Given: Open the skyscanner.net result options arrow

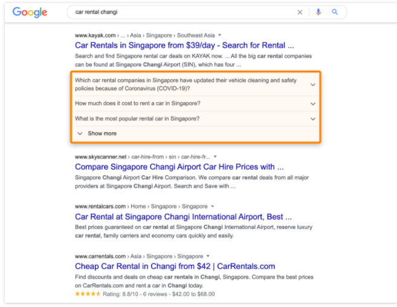Looking at the screenshot, I should point(215,157).
